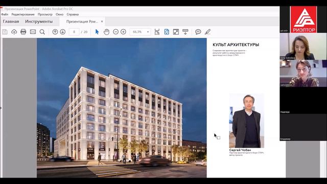Print the document via printer icon

click(x=23, y=32)
